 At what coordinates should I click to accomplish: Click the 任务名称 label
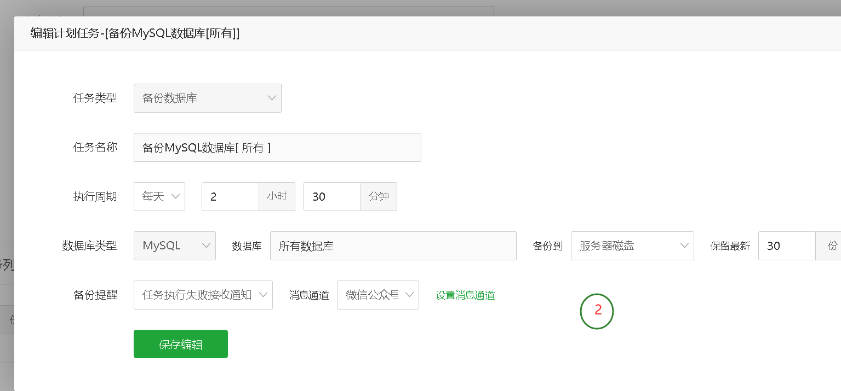[95, 147]
